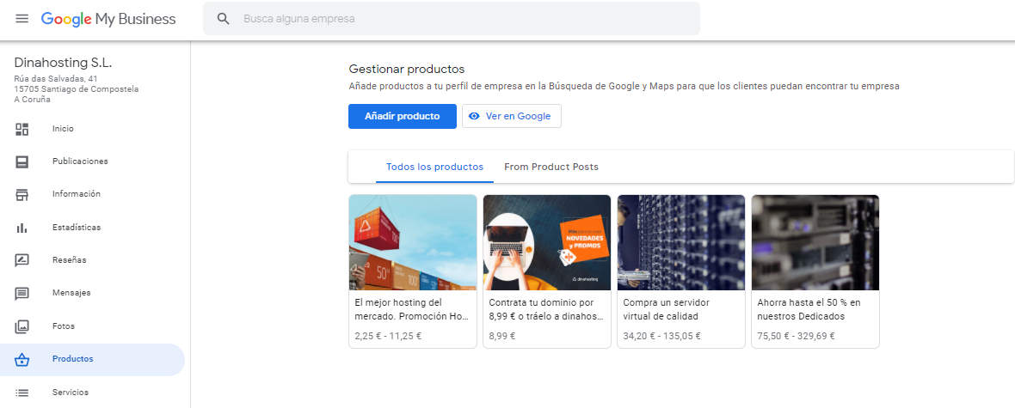Click the '15705 Santiago de Compostela' line

click(x=76, y=89)
